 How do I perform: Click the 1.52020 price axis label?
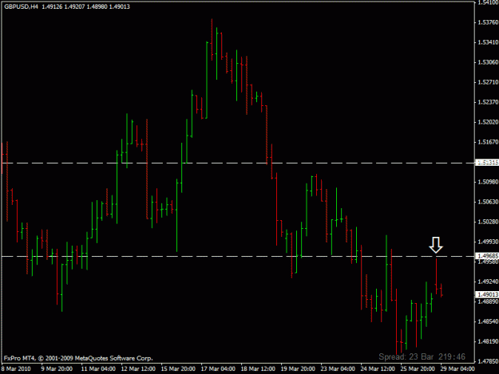(x=488, y=122)
